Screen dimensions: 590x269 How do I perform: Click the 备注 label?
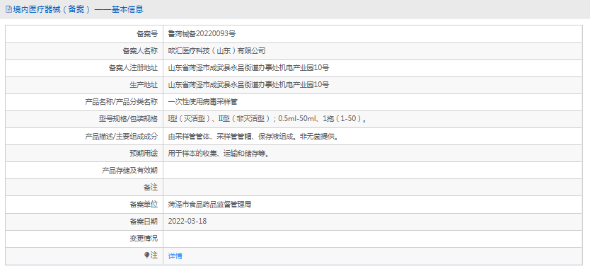tap(151, 188)
